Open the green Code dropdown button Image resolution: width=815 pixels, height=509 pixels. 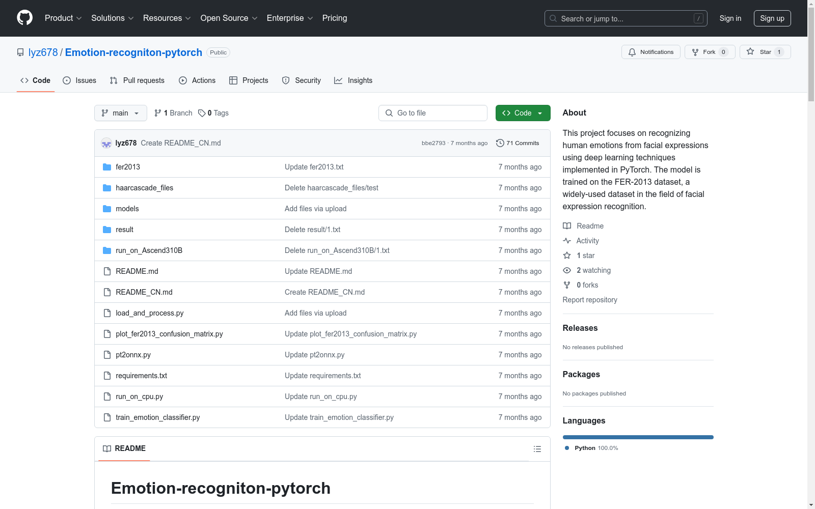pos(523,113)
